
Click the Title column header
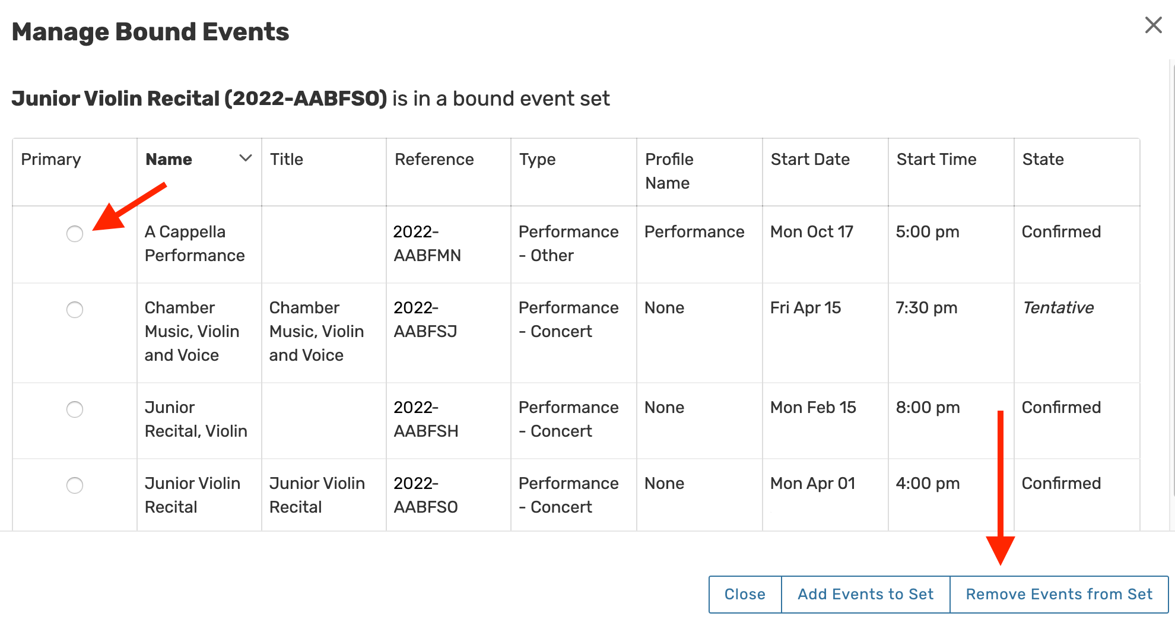[287, 160]
